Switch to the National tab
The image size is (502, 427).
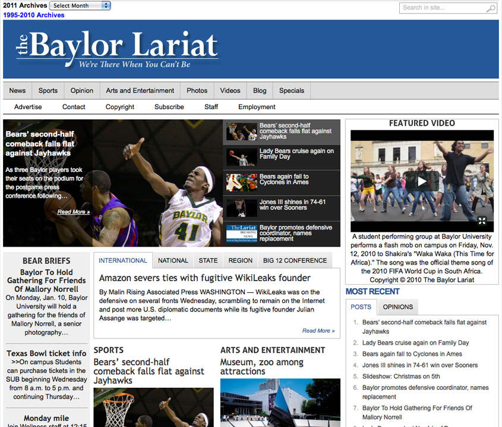click(x=173, y=260)
